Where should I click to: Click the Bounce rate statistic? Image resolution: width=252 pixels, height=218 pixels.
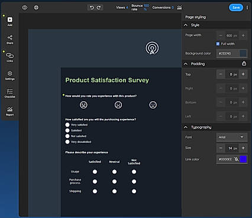tap(140, 8)
